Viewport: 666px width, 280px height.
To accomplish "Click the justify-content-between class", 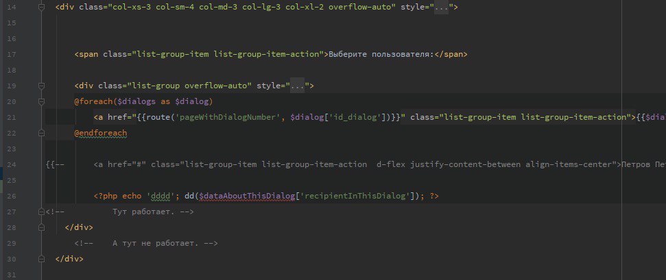I will tap(466, 164).
